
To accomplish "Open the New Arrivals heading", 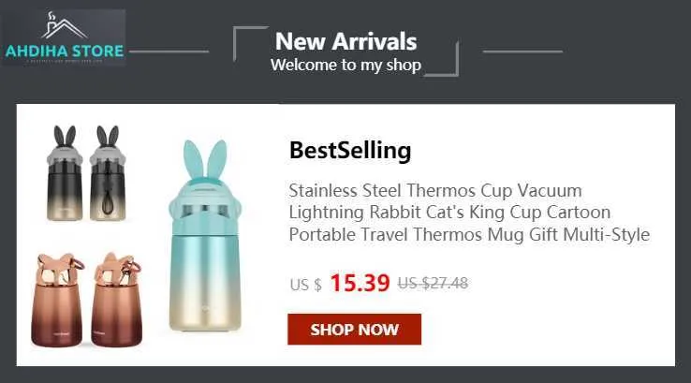I will (345, 41).
